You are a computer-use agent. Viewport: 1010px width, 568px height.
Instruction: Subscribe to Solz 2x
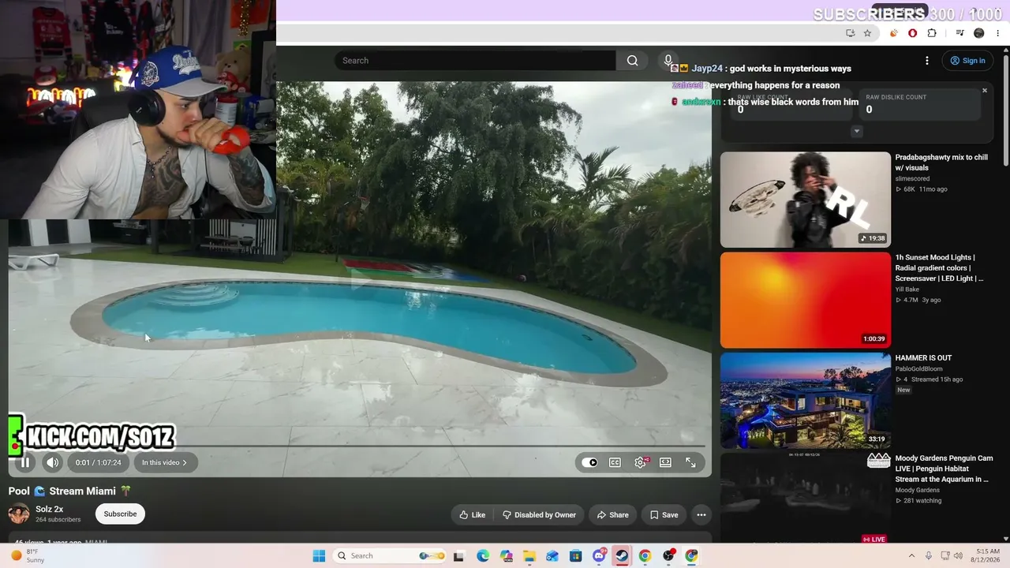pyautogui.click(x=120, y=514)
